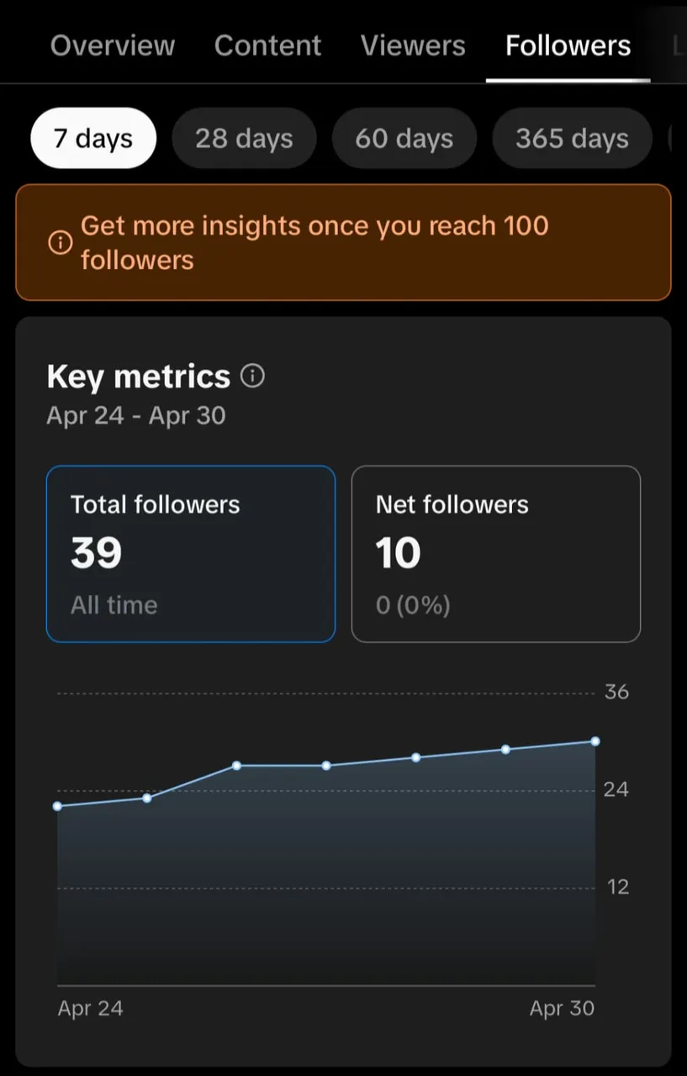Select the Followers tab

pos(568,45)
